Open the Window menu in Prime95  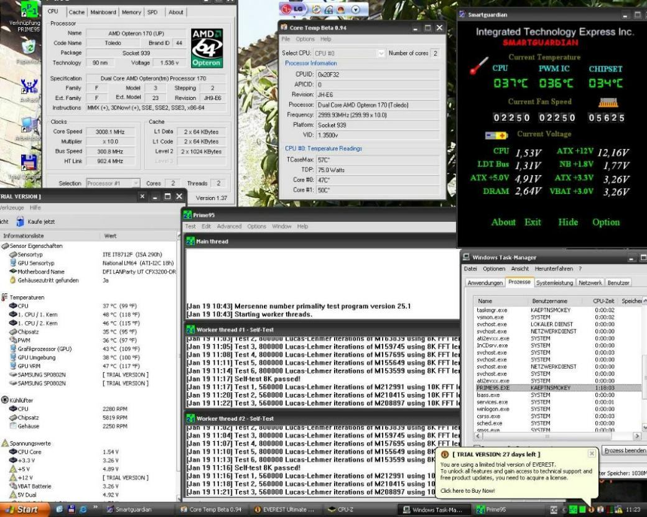(281, 226)
